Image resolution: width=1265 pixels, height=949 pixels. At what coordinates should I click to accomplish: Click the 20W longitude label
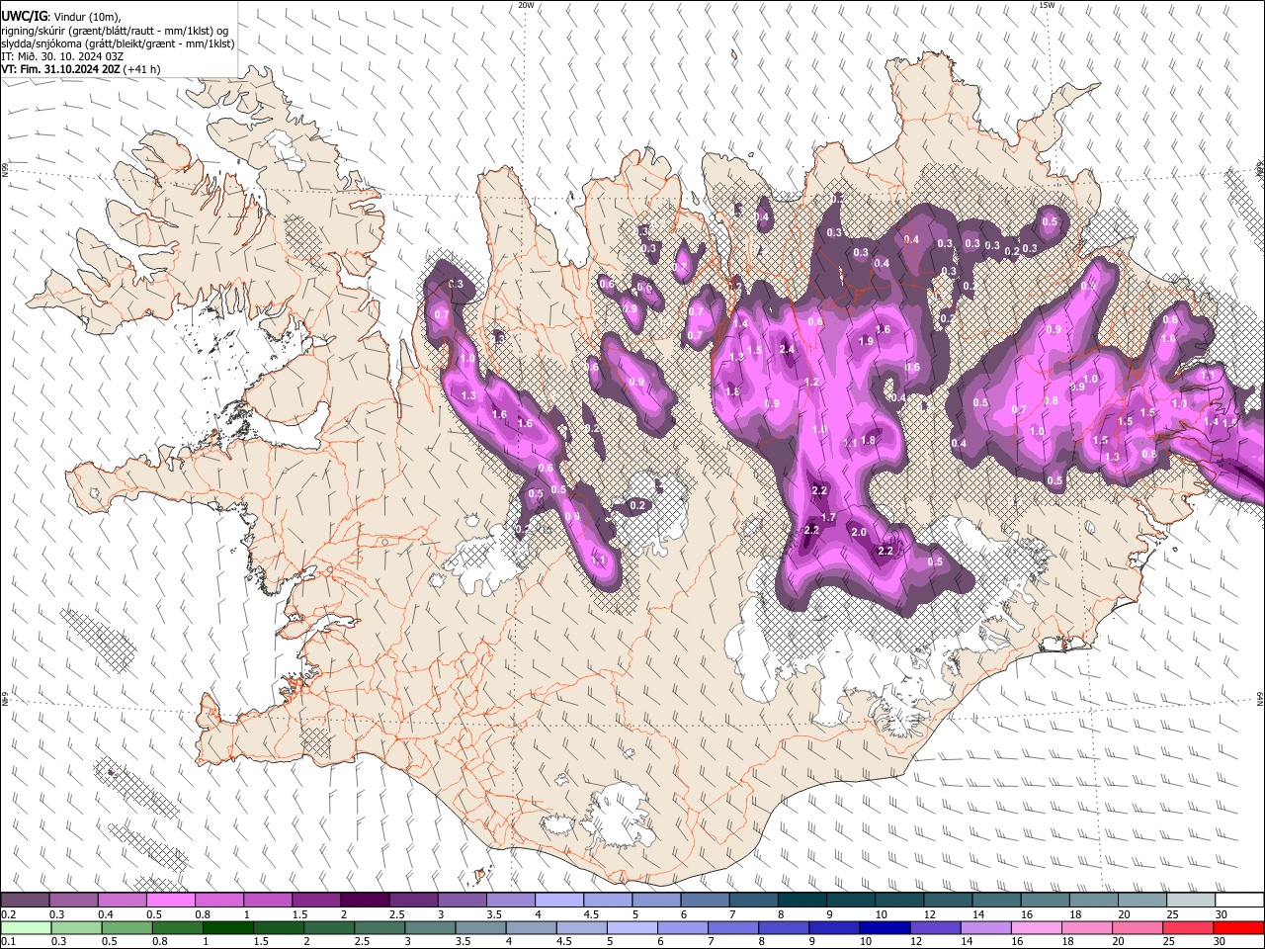526,5
